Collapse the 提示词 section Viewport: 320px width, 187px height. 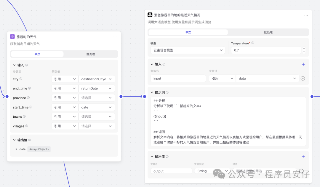pyautogui.click(x=152, y=92)
